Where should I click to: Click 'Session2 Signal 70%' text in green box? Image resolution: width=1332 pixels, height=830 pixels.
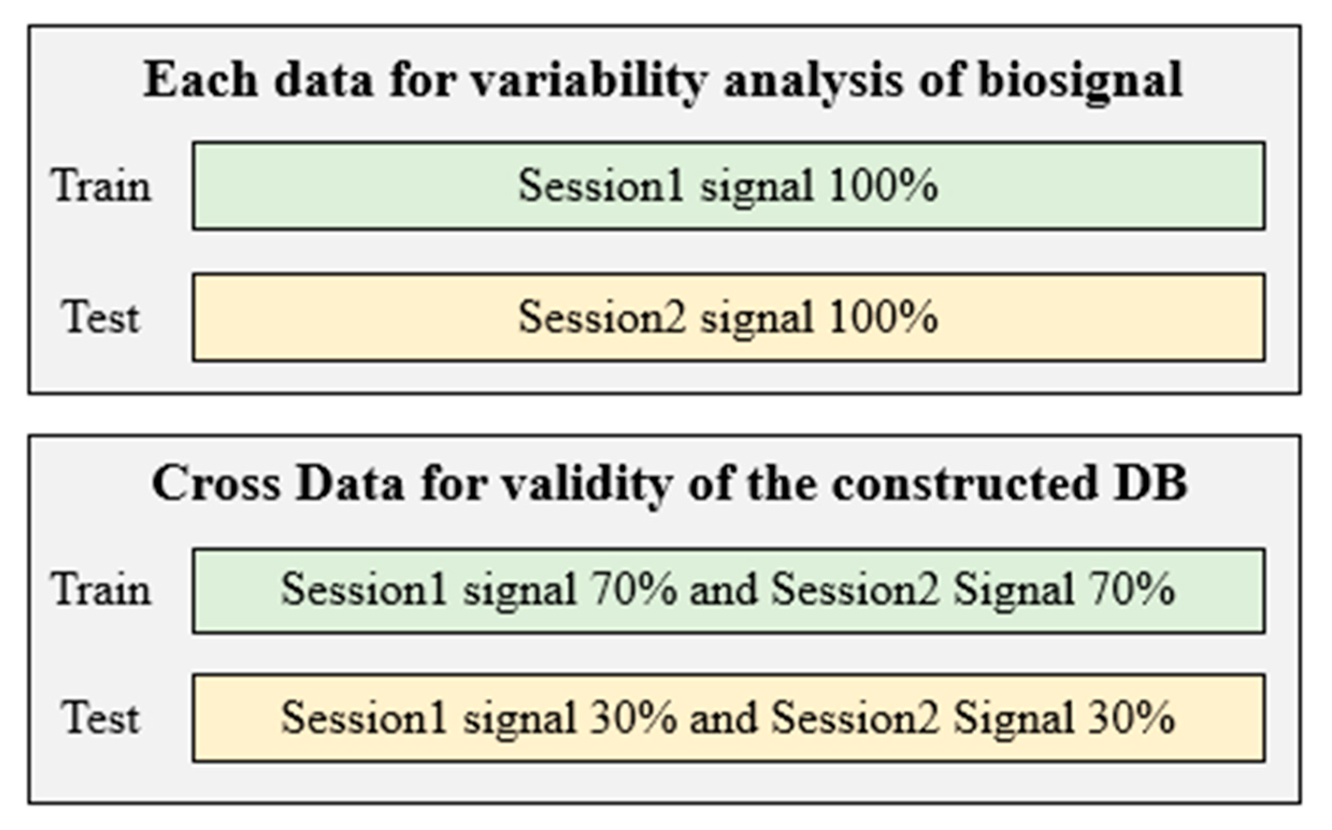click(x=973, y=589)
